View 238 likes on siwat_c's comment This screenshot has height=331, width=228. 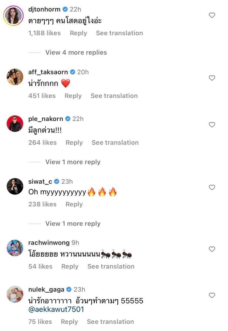[42, 204]
